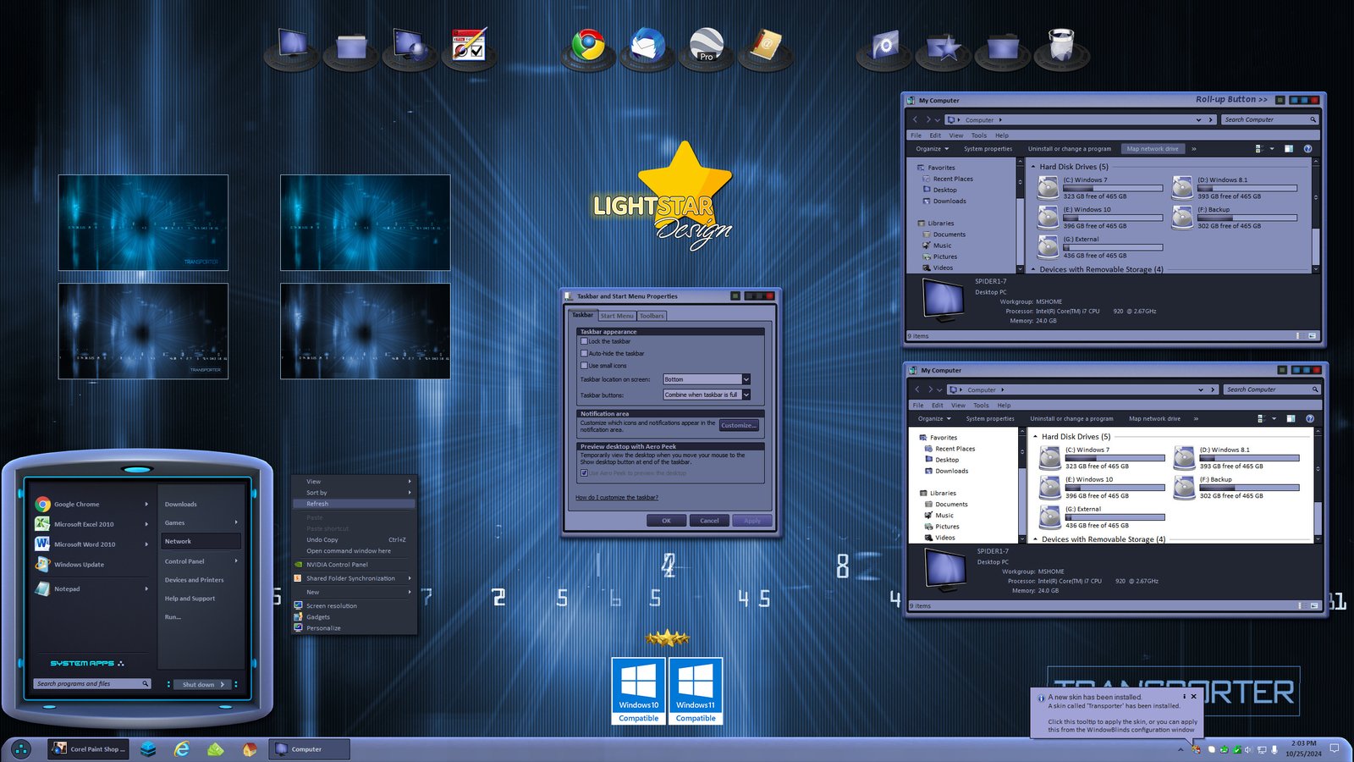The image size is (1354, 762).
Task: Open Organize dropdown in lower My Computer
Action: [934, 419]
